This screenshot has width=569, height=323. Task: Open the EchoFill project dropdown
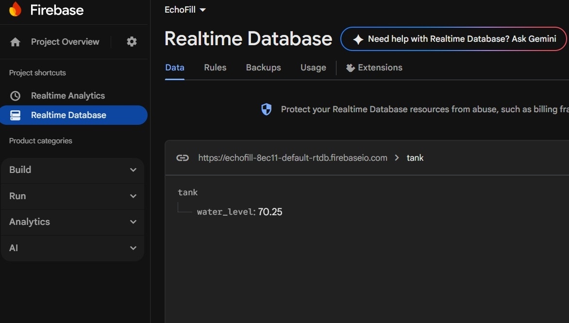pyautogui.click(x=185, y=10)
